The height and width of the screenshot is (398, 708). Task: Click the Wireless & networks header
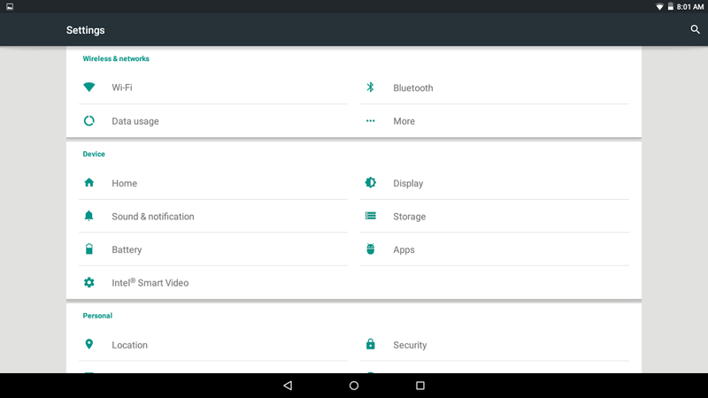pos(116,58)
